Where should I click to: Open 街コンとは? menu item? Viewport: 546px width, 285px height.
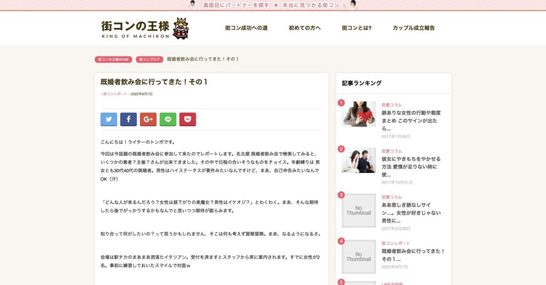357,28
